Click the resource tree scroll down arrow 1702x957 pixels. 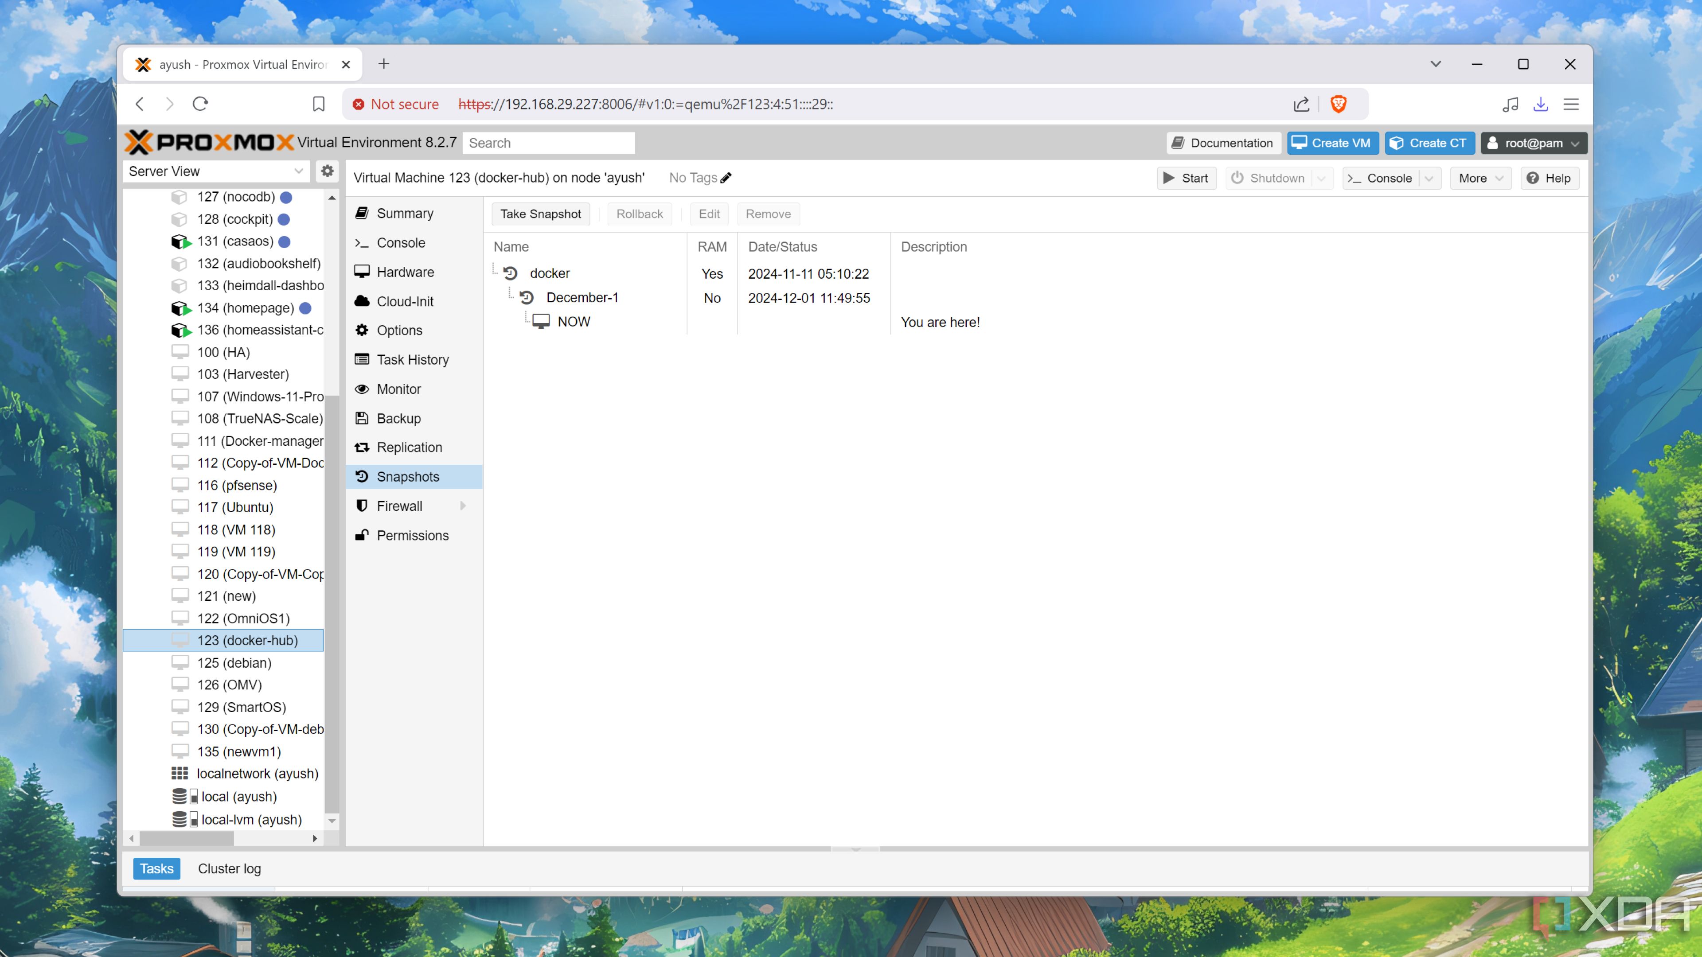[x=332, y=821]
